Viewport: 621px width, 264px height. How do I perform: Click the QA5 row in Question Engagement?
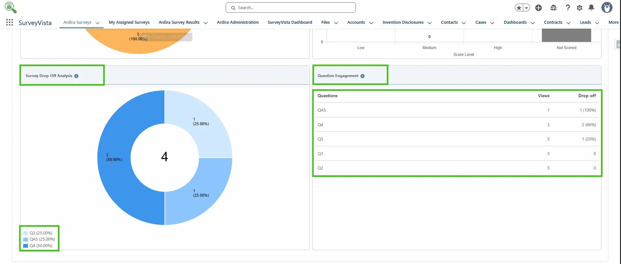457,110
